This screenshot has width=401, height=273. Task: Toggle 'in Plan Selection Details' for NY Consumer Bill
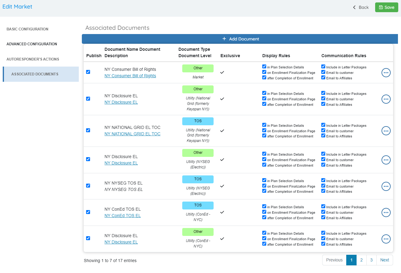pos(264,67)
